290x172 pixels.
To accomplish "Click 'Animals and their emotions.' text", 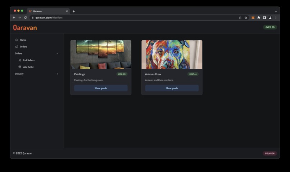I will 159,80.
